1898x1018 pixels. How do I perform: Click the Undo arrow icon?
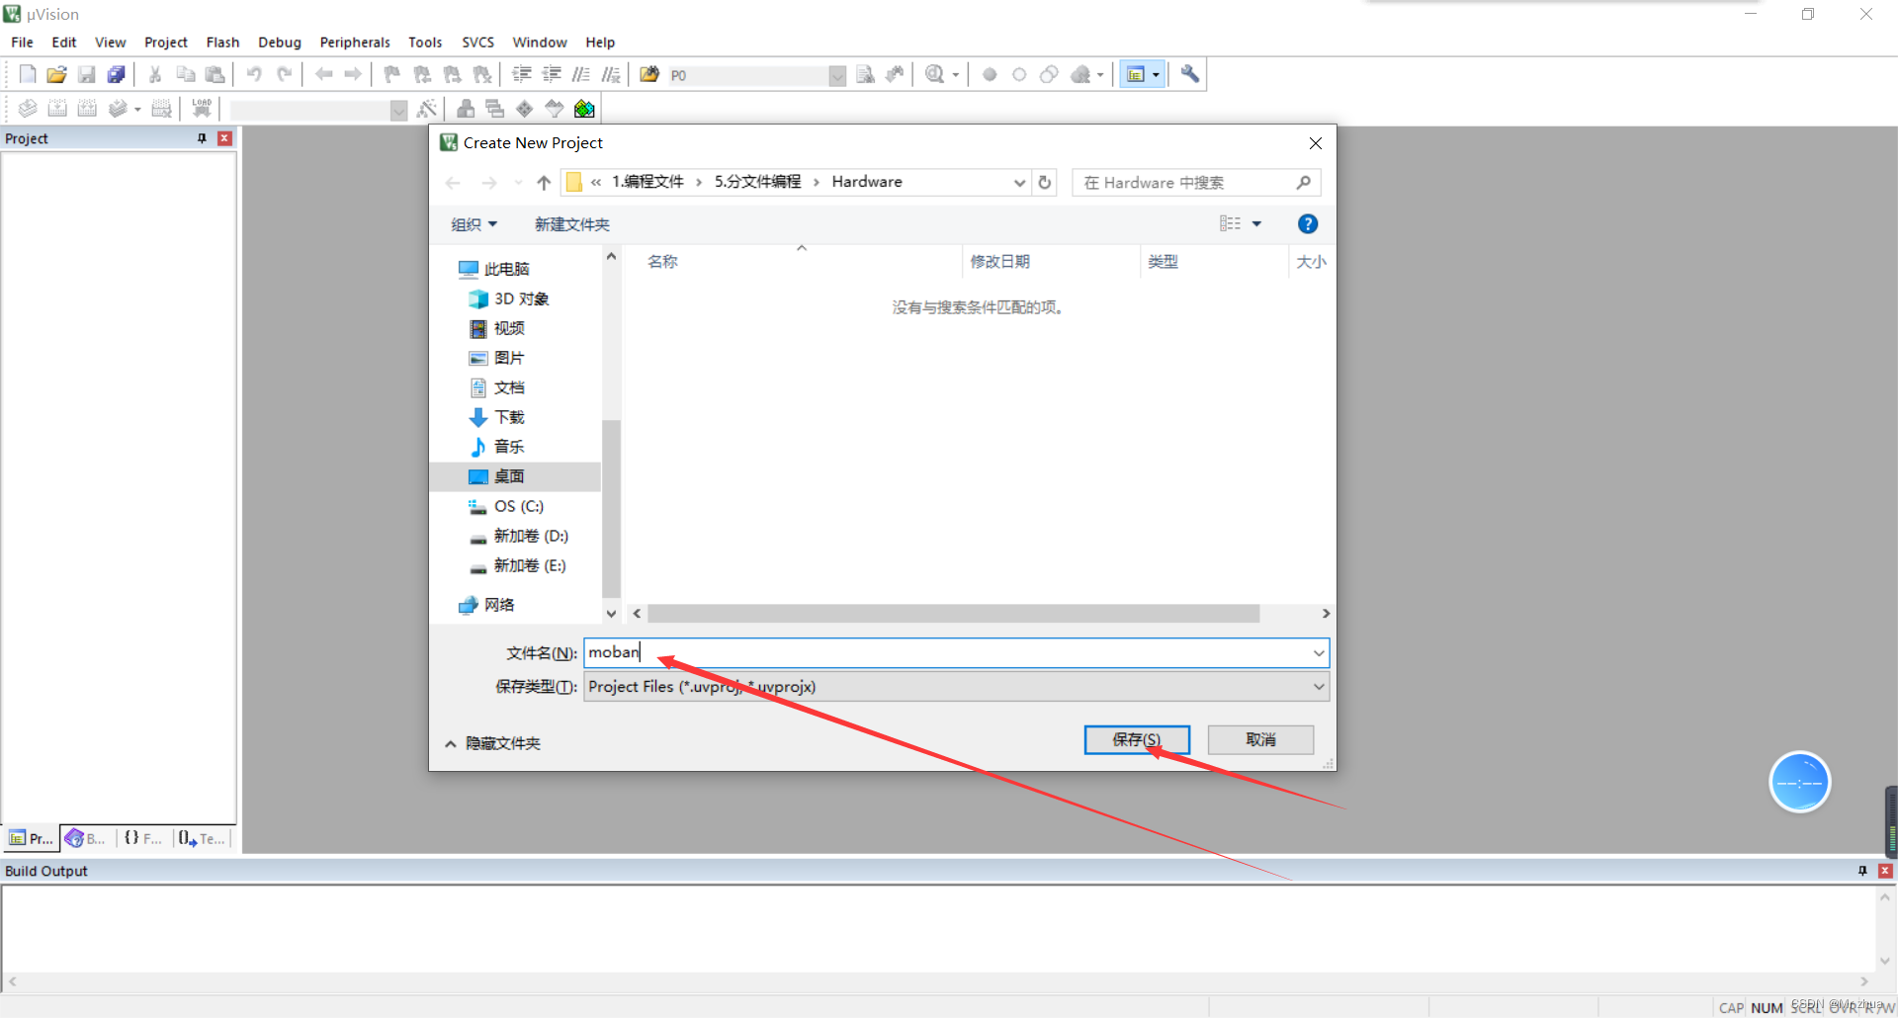click(254, 74)
